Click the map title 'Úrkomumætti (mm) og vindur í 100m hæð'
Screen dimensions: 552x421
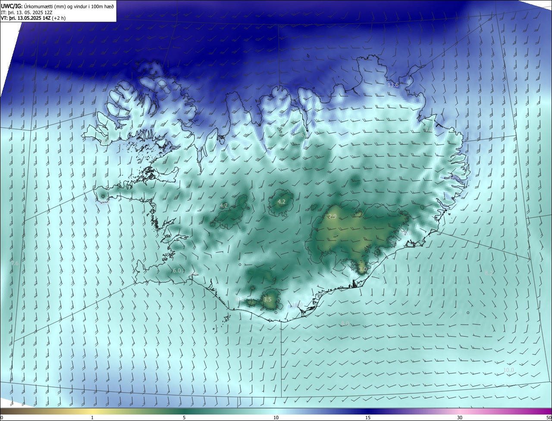point(69,6)
